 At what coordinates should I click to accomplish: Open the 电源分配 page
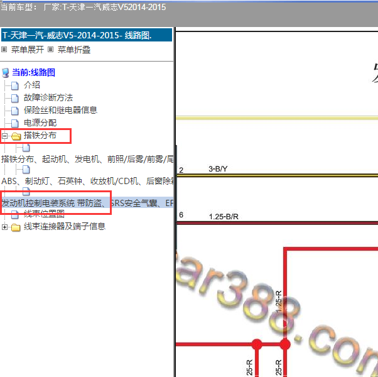point(40,123)
